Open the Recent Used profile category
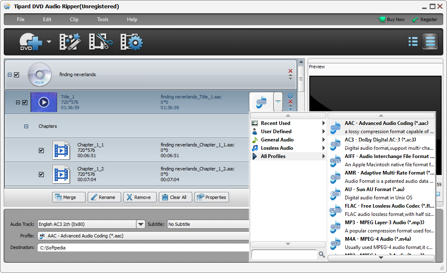The width and height of the screenshot is (447, 273). (288, 123)
